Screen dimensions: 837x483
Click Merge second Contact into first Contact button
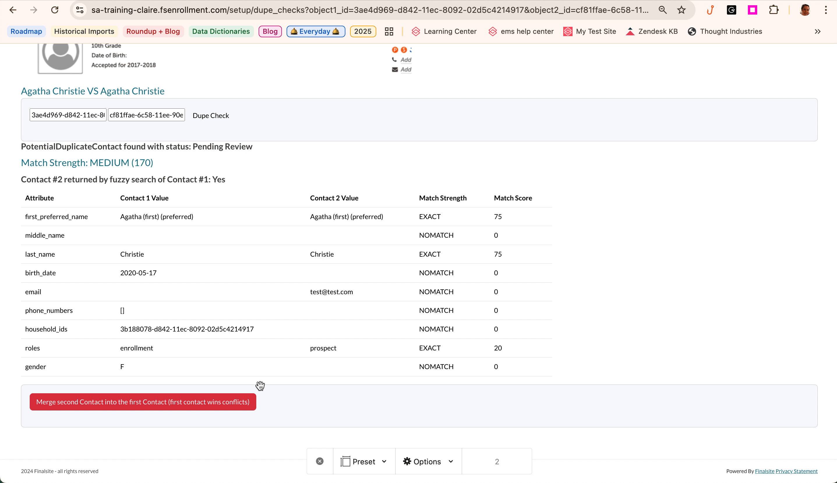point(143,402)
